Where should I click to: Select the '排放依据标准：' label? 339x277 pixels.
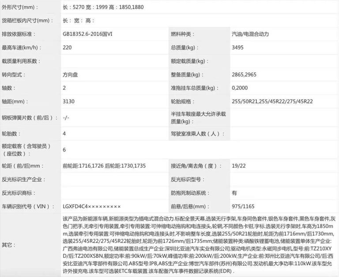pos(19,34)
